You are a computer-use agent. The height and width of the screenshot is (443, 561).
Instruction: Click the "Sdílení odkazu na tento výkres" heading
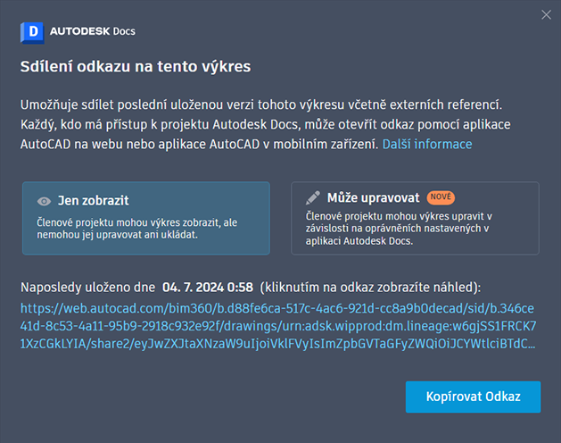pyautogui.click(x=136, y=66)
